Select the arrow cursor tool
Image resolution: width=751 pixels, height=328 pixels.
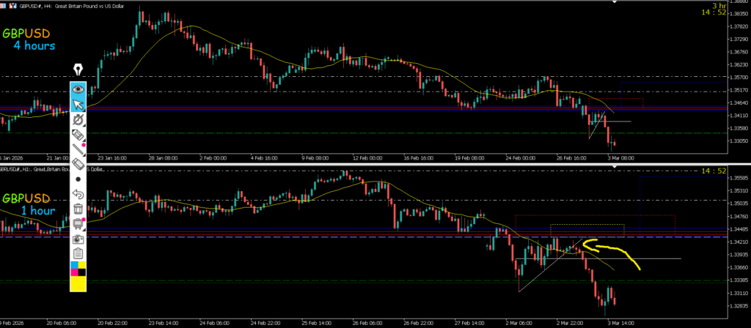(78, 105)
